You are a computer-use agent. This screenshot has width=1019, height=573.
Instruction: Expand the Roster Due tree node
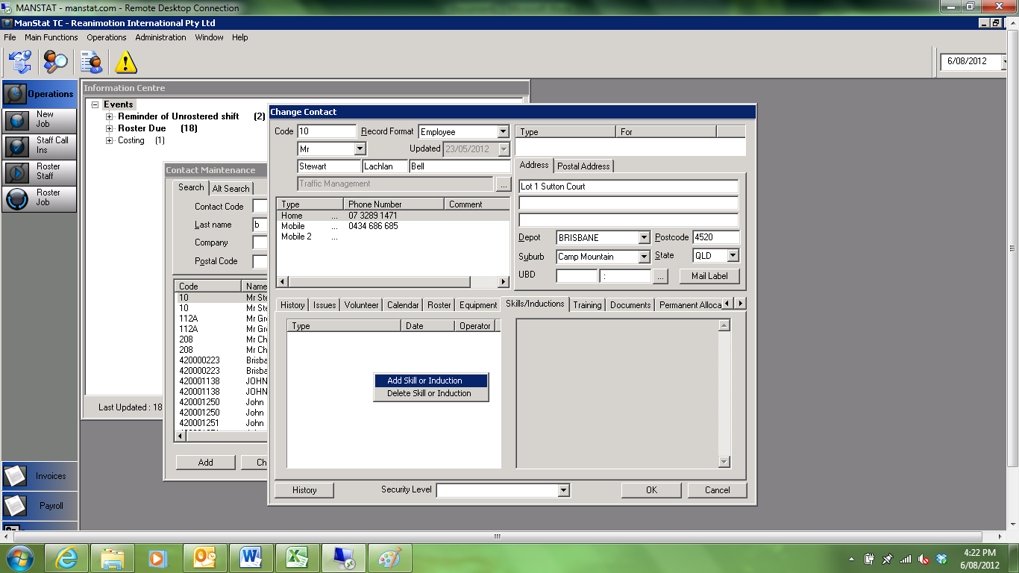[x=110, y=128]
